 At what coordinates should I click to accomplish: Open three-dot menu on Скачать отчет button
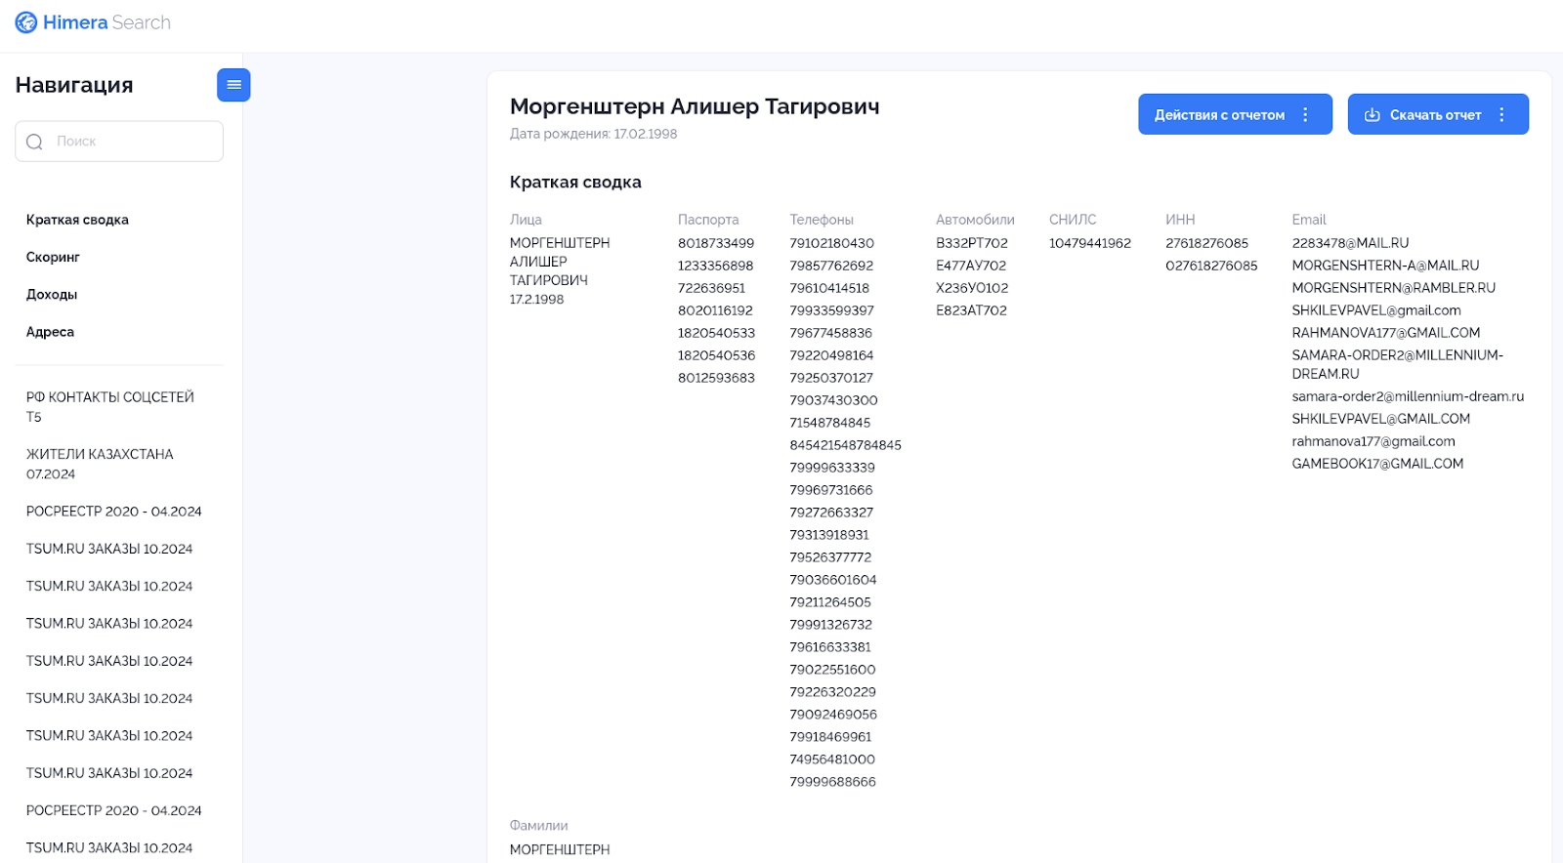[x=1501, y=115]
